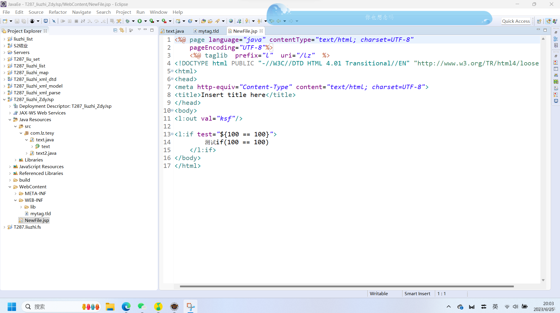Toggle the fold marker at line 13 l:if

[172, 134]
